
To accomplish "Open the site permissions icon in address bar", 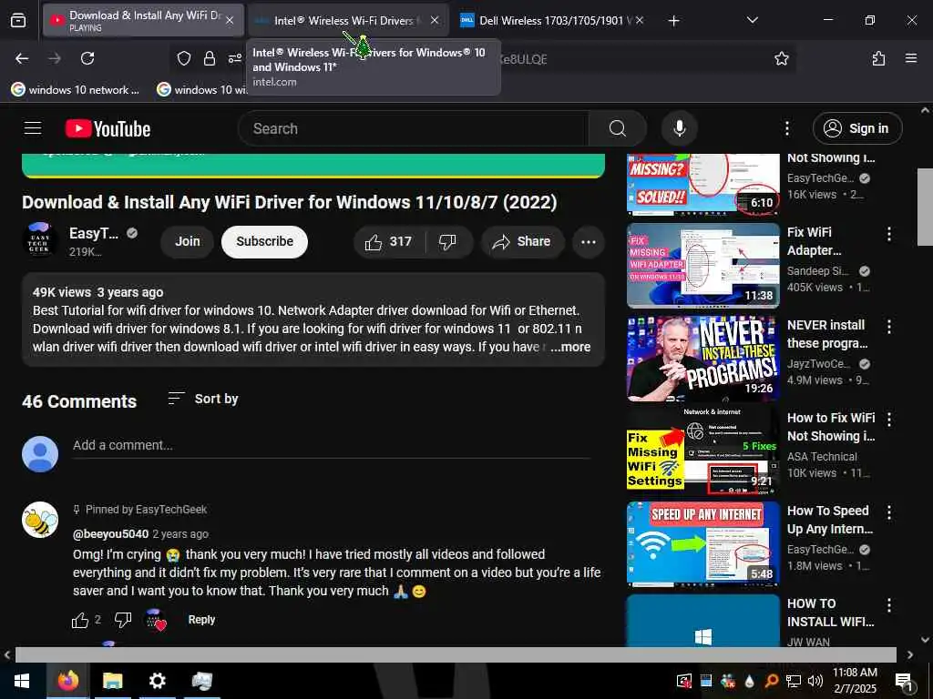I will 235,58.
